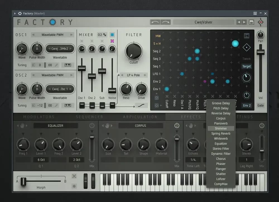Go to previous preset arrow
The width and height of the screenshot is (279, 202).
click(x=239, y=22)
